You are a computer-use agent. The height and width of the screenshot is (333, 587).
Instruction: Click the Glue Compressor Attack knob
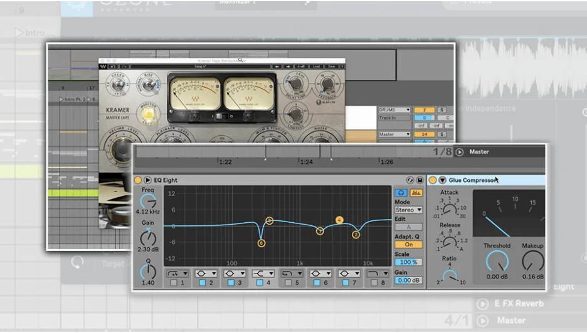pos(449,209)
